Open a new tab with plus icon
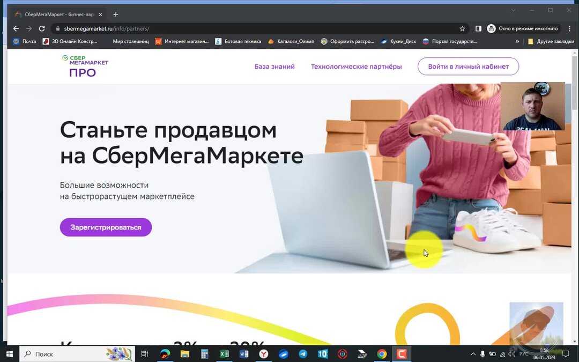Screen dimensions: 579x362 (116, 14)
